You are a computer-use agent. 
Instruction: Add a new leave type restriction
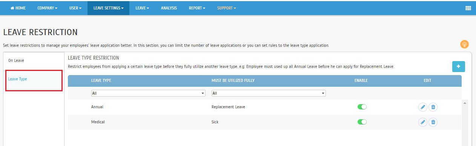tap(459, 66)
